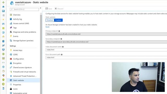Click the Locks black padlock icon
Screen dimensions: 167x94
11,89
